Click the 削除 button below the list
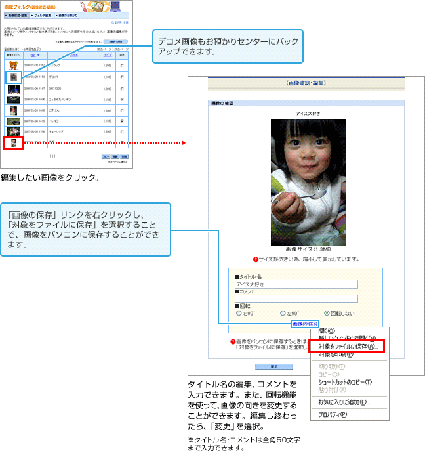Viewport: 425px width, 451px height. click(x=124, y=156)
